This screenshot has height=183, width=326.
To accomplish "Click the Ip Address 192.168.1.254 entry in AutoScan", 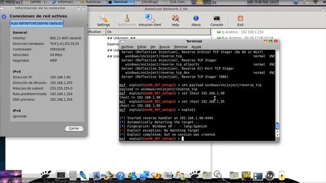I will pos(240,32).
